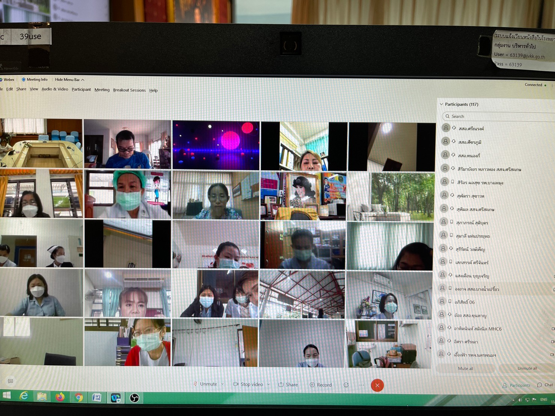The image size is (555, 416).
Task: Click the red leave meeting button
Action: coord(377,385)
